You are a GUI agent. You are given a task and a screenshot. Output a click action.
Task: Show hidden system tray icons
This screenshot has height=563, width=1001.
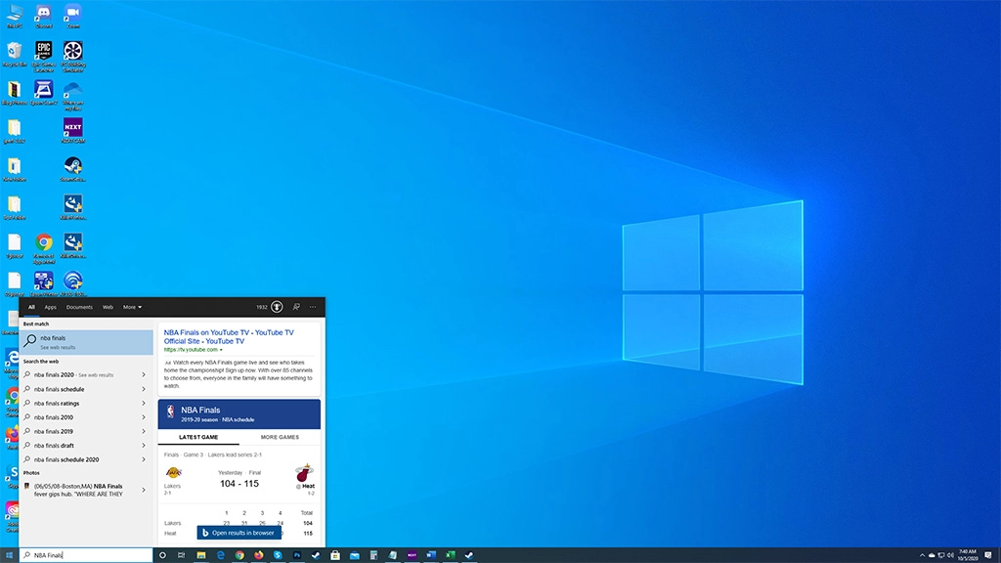922,555
